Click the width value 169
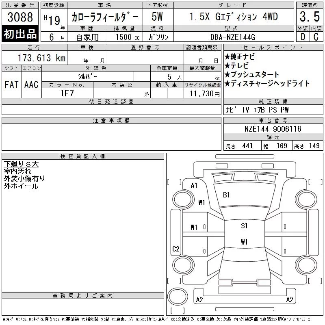 tap(282, 146)
